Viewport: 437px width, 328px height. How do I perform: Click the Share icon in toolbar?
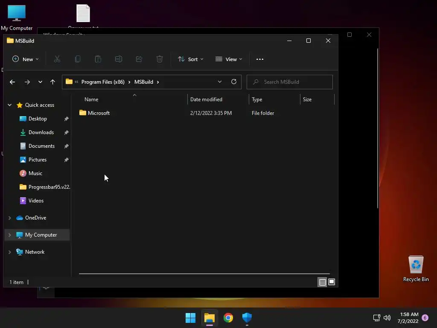coord(139,59)
